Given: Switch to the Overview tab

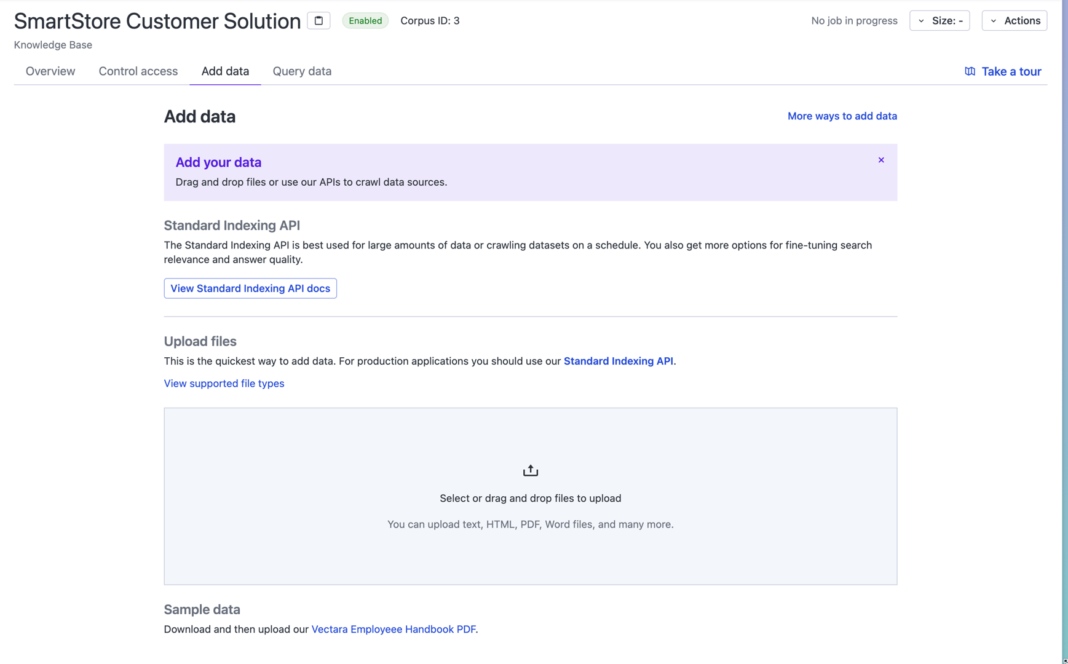Looking at the screenshot, I should coord(50,71).
